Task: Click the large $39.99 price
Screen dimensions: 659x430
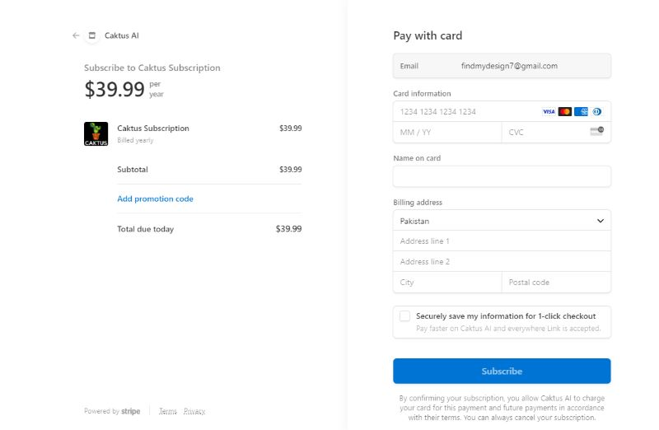Action: pos(115,89)
